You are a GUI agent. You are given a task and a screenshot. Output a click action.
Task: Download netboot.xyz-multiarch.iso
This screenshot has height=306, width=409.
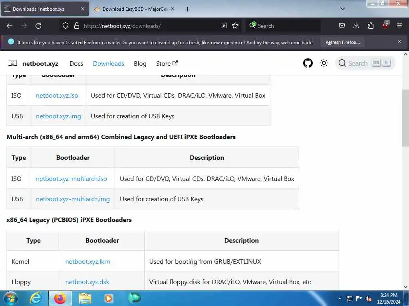pos(71,179)
